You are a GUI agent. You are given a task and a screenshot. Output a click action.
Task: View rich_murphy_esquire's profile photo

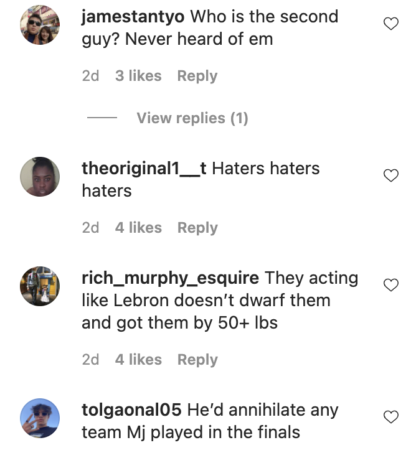click(x=40, y=286)
